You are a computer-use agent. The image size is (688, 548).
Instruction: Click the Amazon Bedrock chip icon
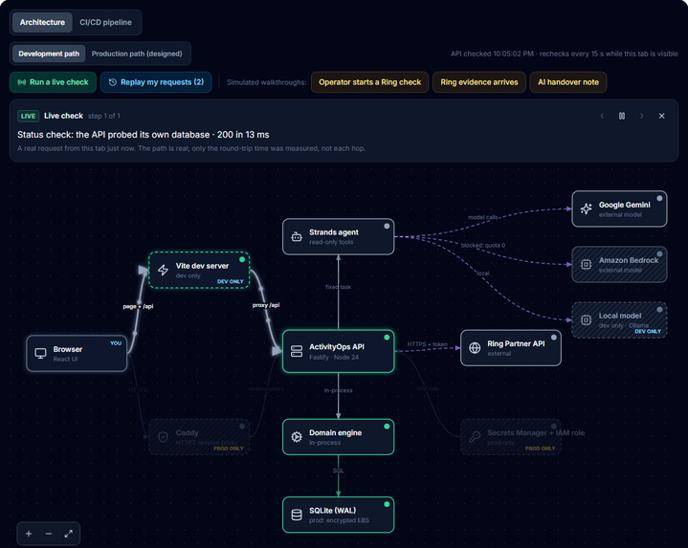(x=587, y=264)
